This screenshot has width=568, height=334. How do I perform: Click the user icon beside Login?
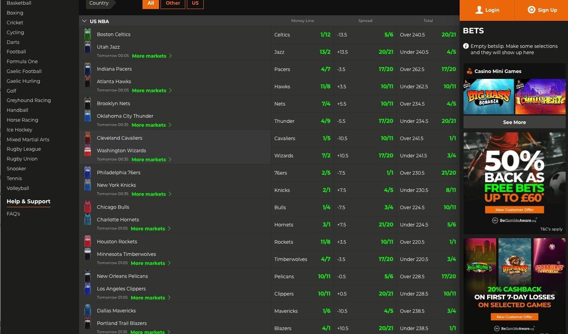point(479,10)
